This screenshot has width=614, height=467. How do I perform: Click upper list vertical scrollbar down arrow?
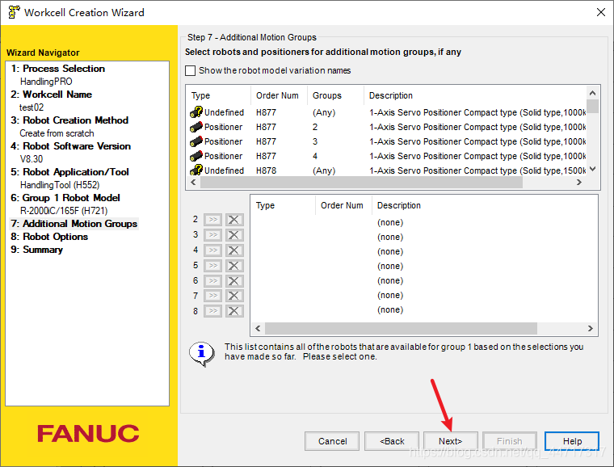592,169
